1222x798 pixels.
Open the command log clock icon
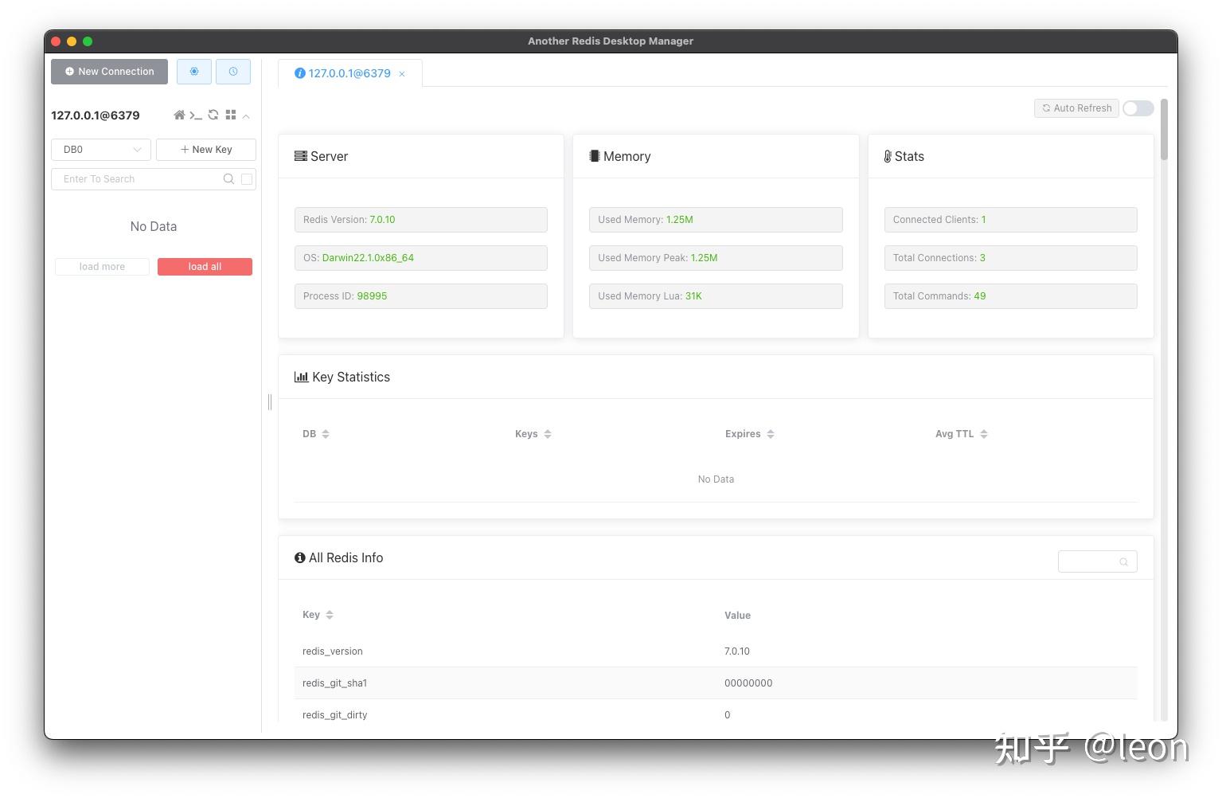(x=233, y=72)
